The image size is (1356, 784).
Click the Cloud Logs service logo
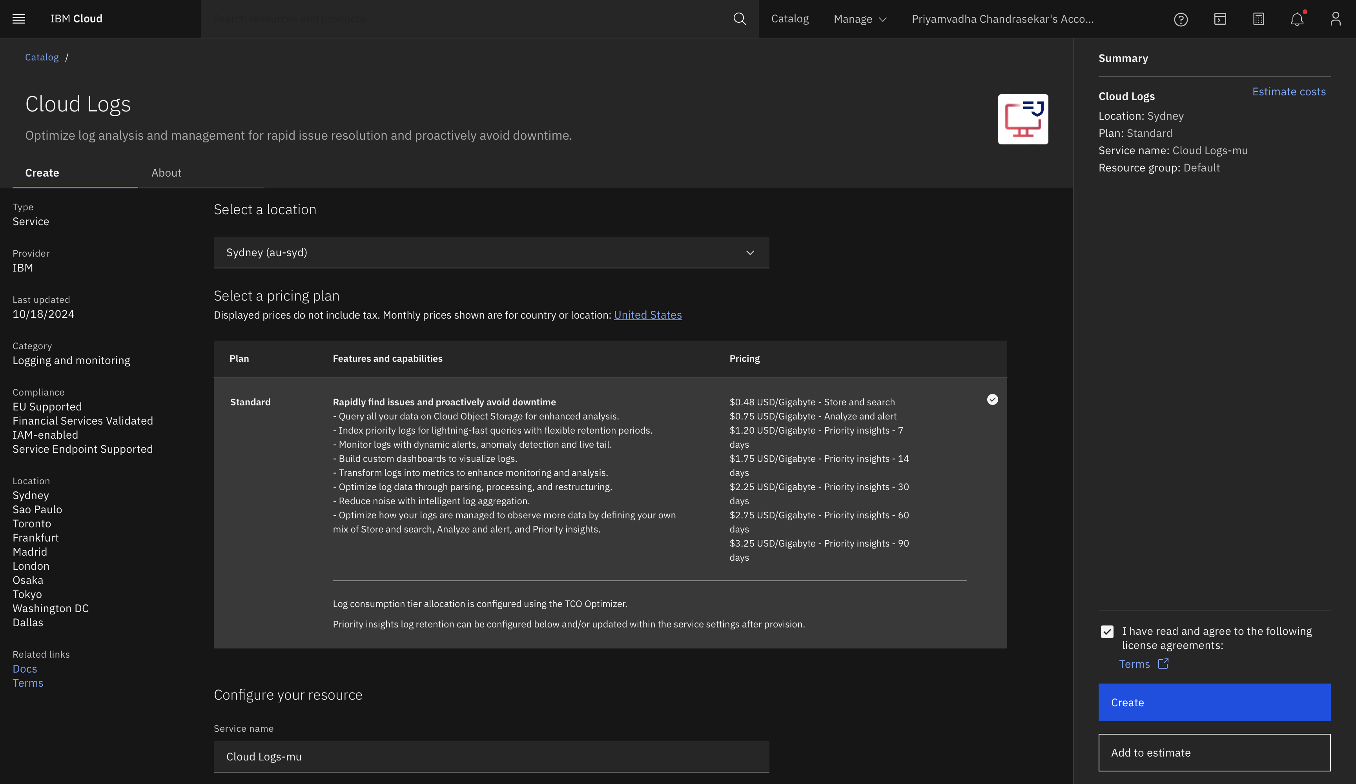tap(1023, 119)
